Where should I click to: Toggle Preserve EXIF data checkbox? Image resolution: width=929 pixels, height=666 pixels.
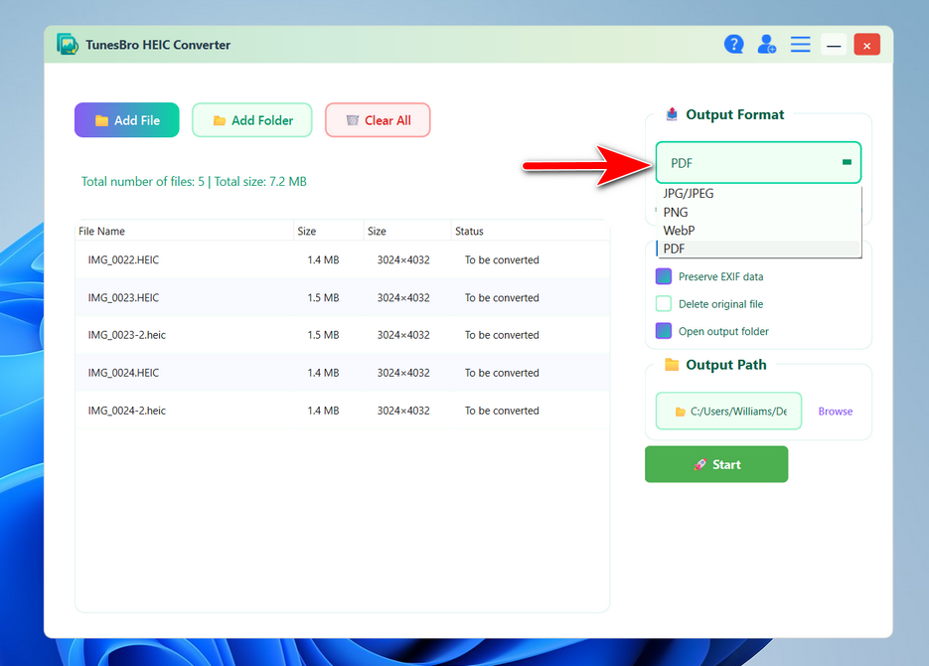(x=664, y=276)
